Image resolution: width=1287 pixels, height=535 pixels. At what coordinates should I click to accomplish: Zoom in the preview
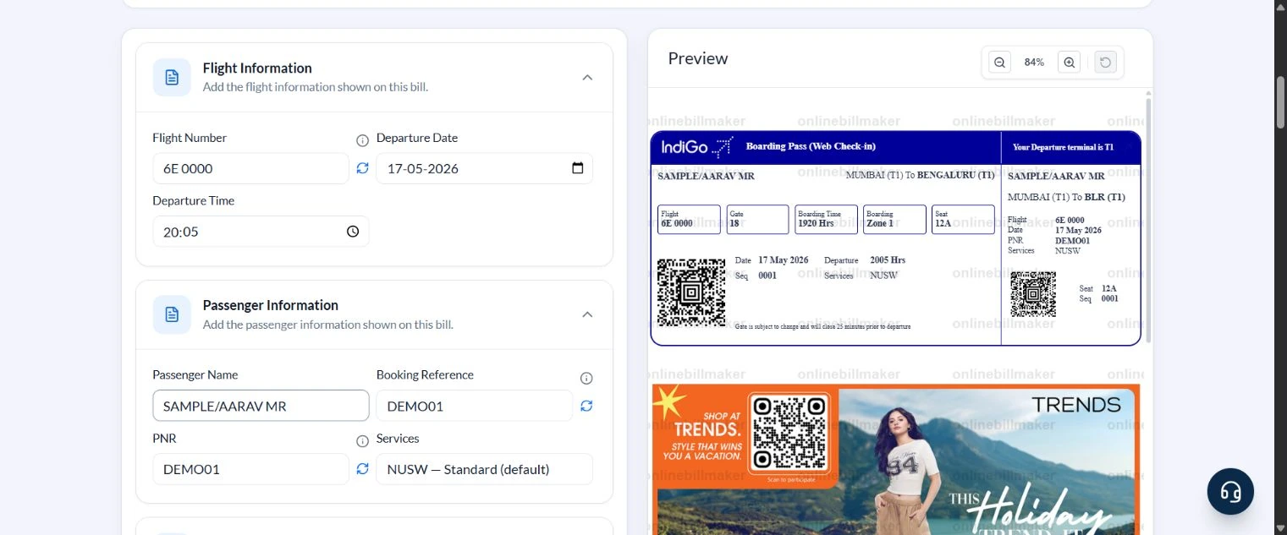click(1069, 63)
